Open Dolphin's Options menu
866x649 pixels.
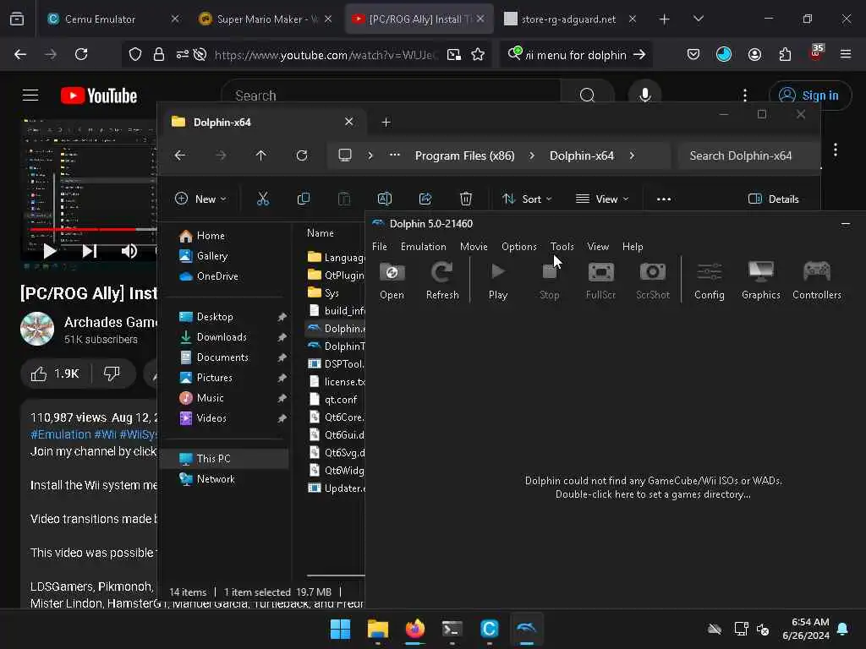[518, 247]
